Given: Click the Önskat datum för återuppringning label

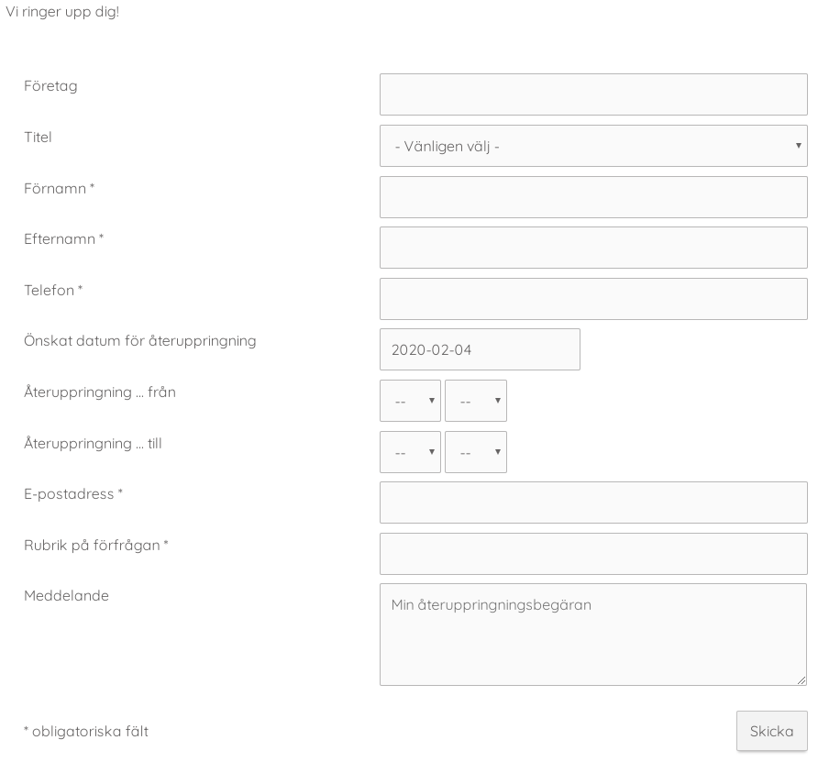Looking at the screenshot, I should pos(139,341).
